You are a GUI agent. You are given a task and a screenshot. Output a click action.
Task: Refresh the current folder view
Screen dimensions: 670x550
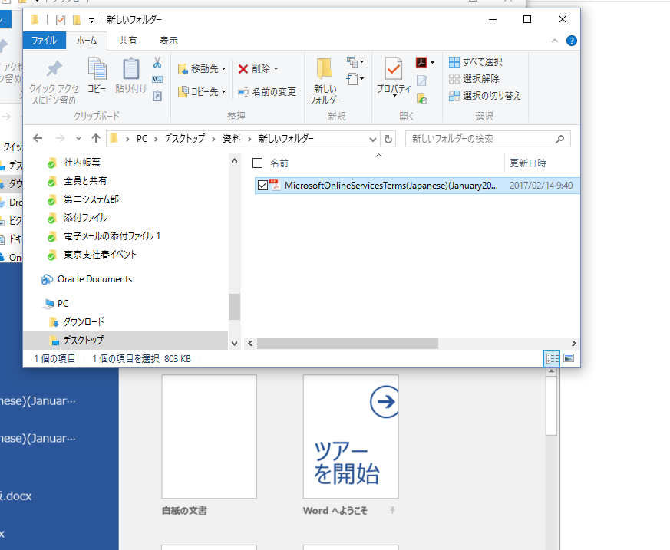pyautogui.click(x=388, y=139)
